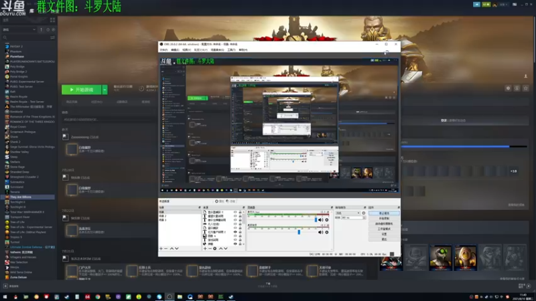The image size is (536, 301).
Task: Move selected scene down in OBS
Action: click(x=177, y=248)
